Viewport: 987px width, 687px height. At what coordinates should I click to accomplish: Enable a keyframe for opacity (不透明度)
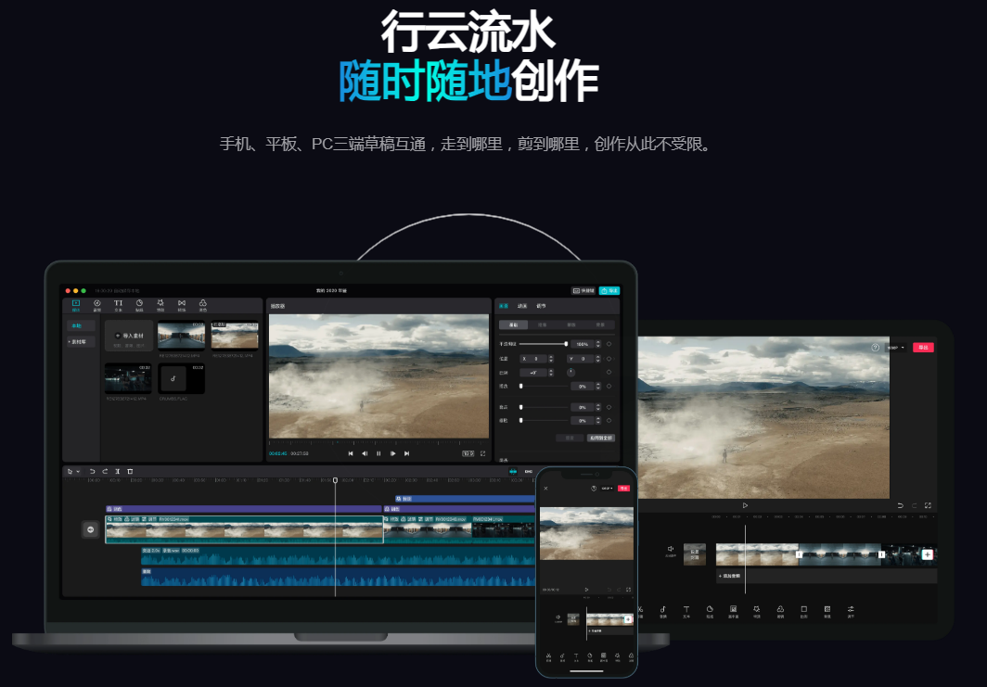[x=609, y=344]
